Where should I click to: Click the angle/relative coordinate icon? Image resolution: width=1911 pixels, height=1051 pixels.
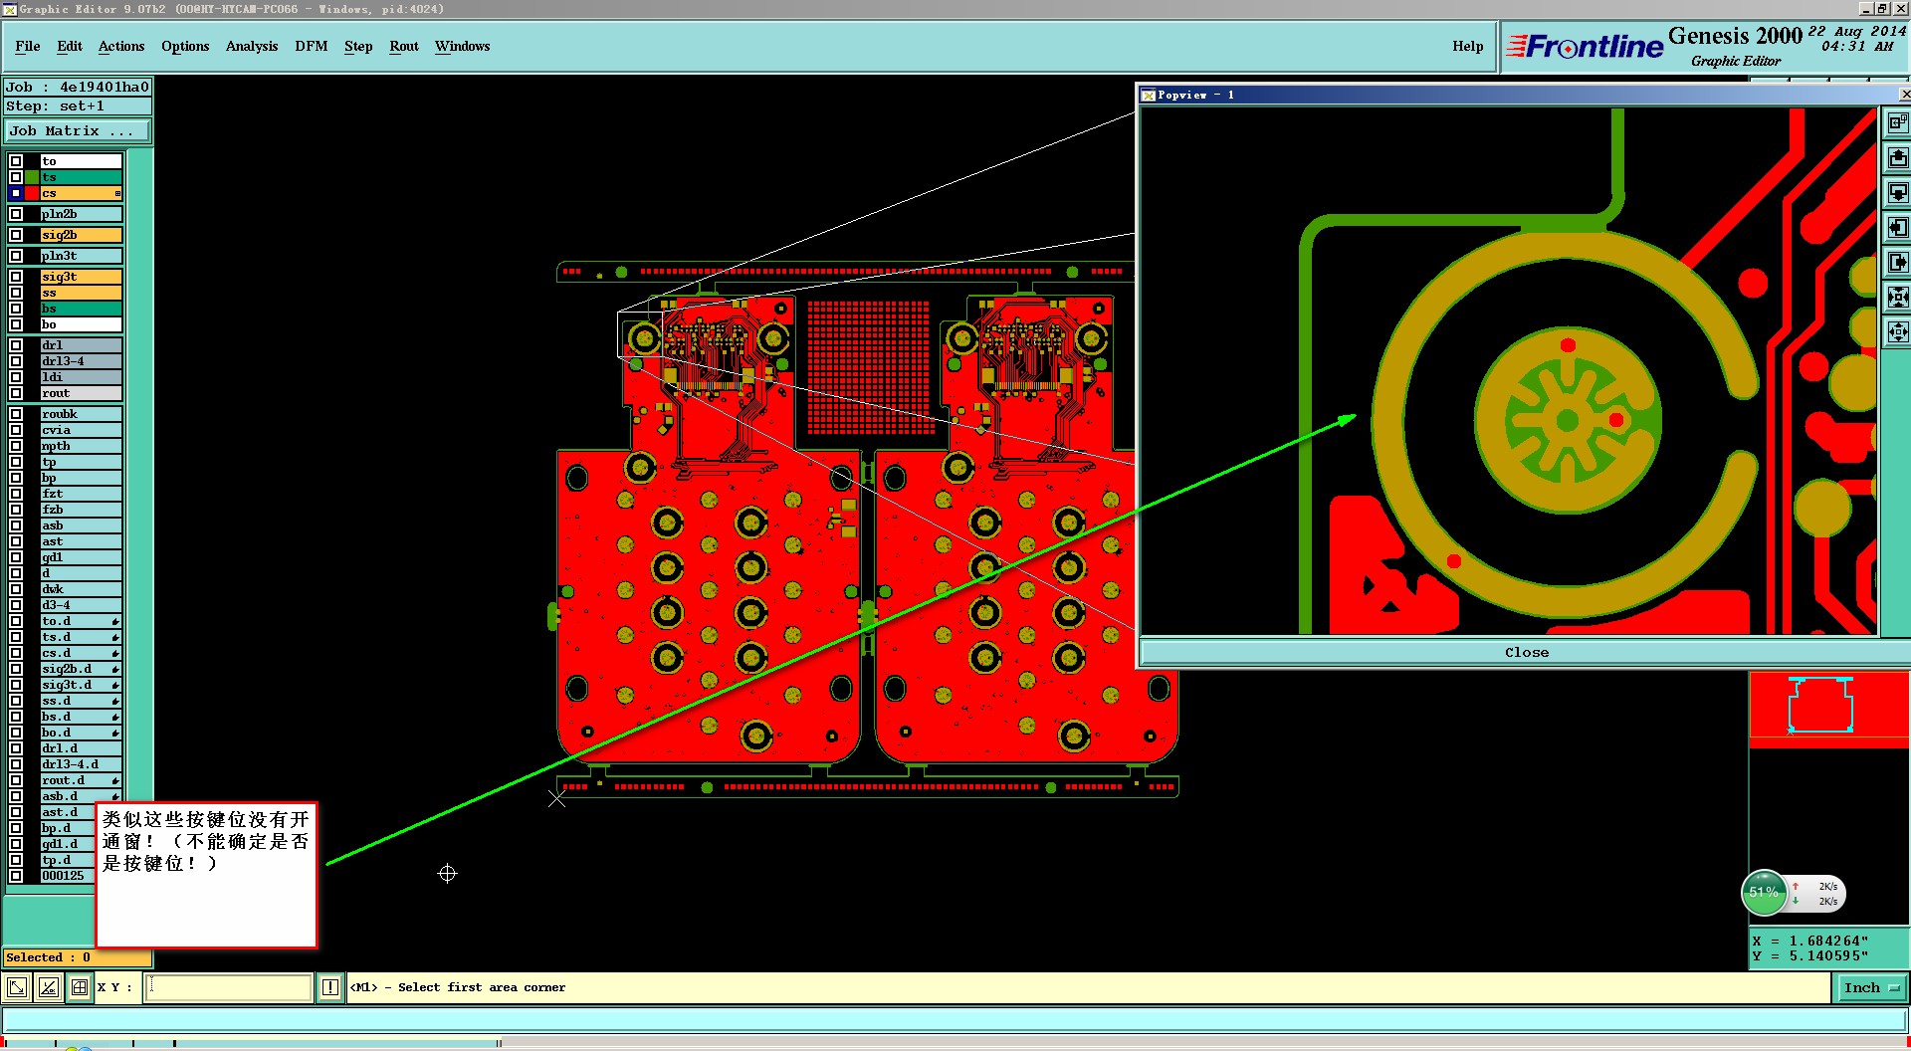(48, 987)
